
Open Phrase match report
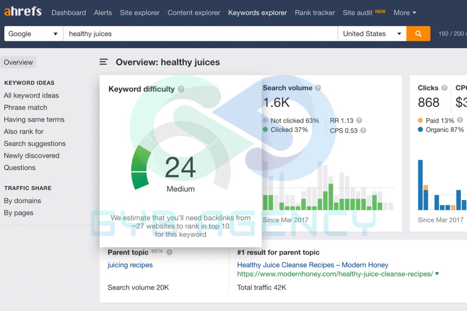(x=25, y=107)
